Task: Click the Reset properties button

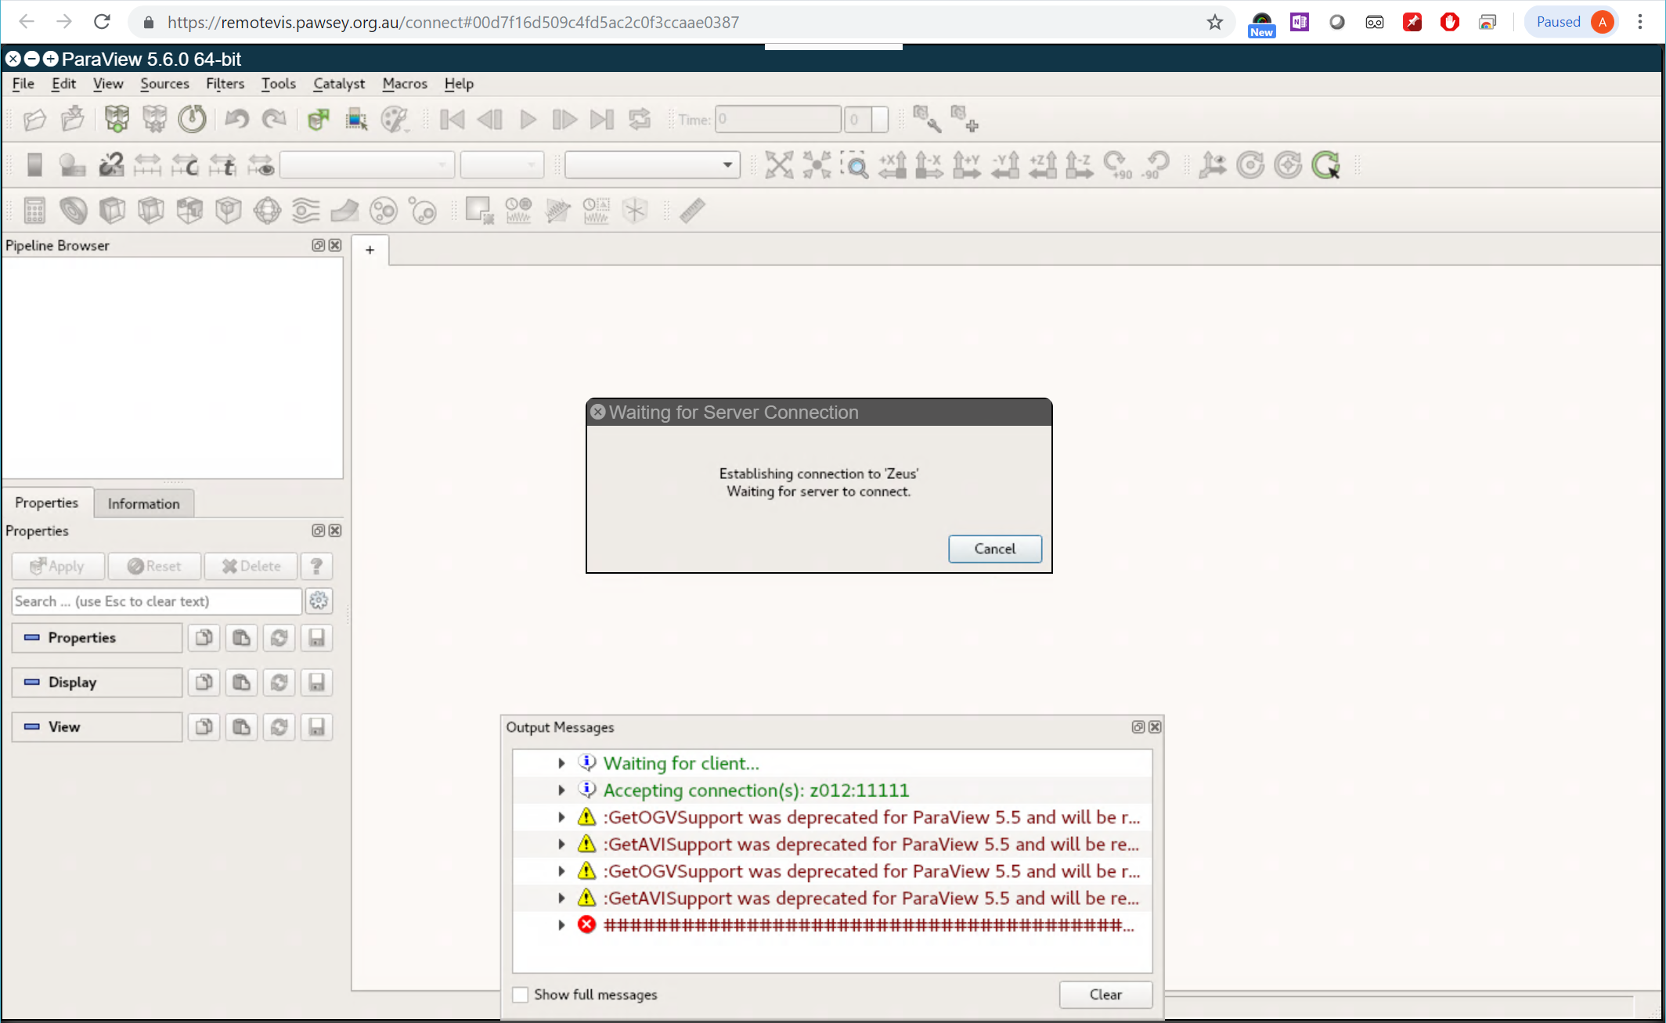Action: tap(154, 565)
